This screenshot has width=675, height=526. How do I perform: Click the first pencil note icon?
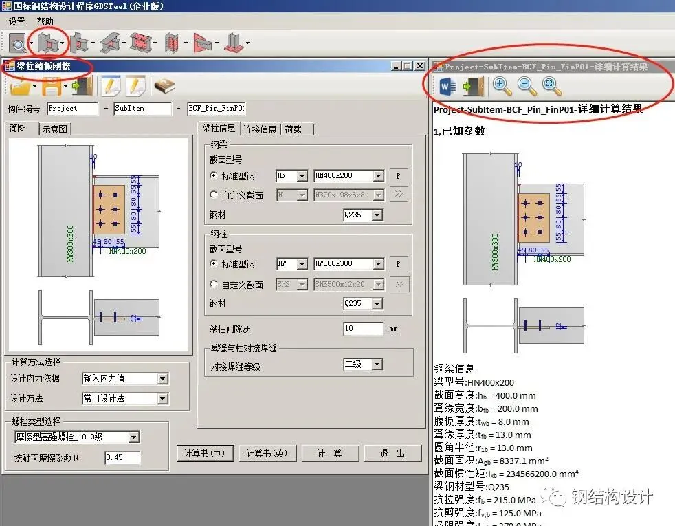point(110,87)
